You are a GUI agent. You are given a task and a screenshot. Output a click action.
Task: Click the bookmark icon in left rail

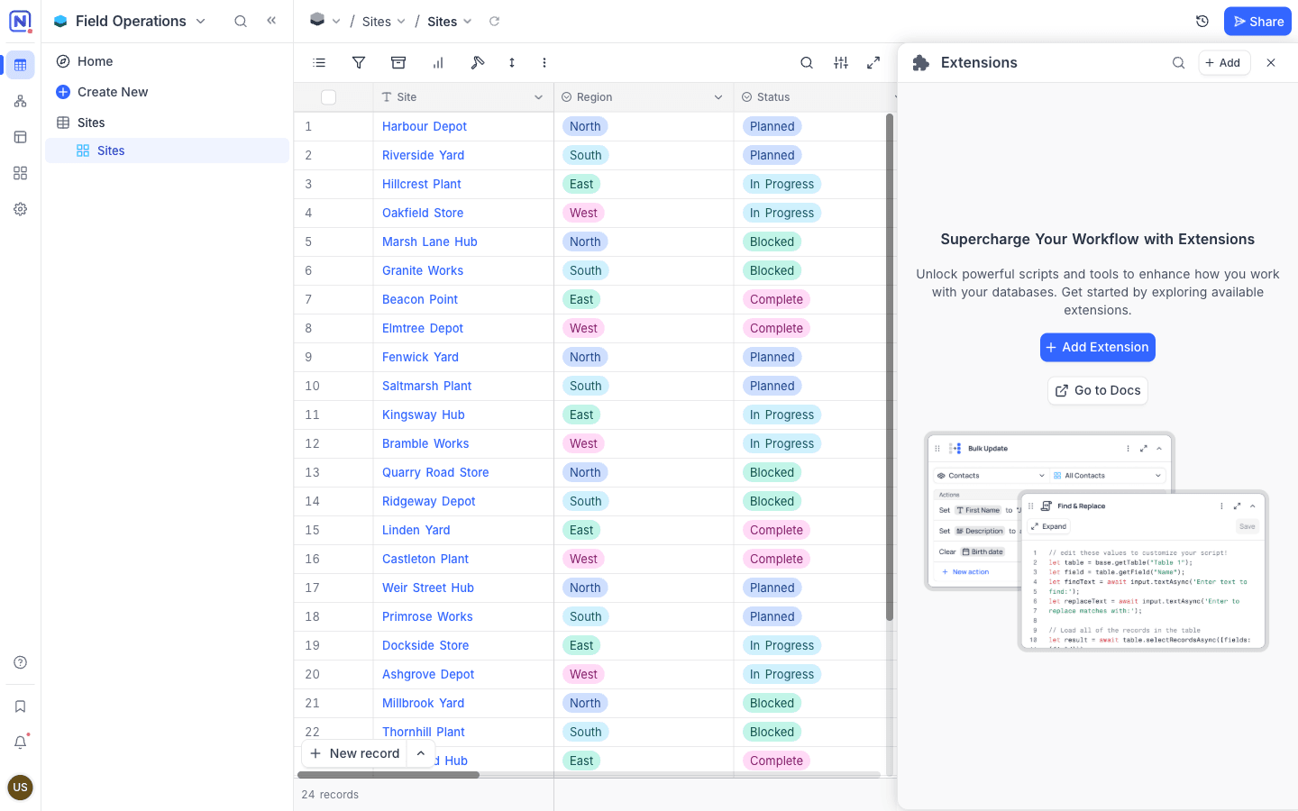pos(21,706)
